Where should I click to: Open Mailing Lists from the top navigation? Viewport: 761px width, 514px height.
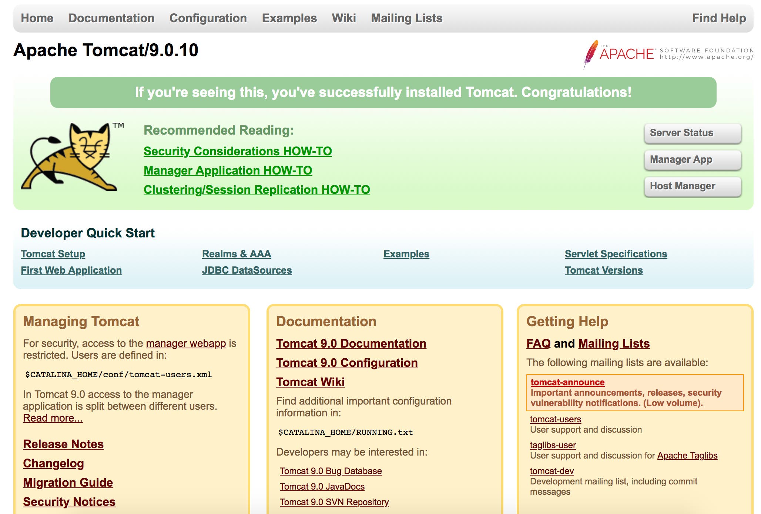pos(406,18)
